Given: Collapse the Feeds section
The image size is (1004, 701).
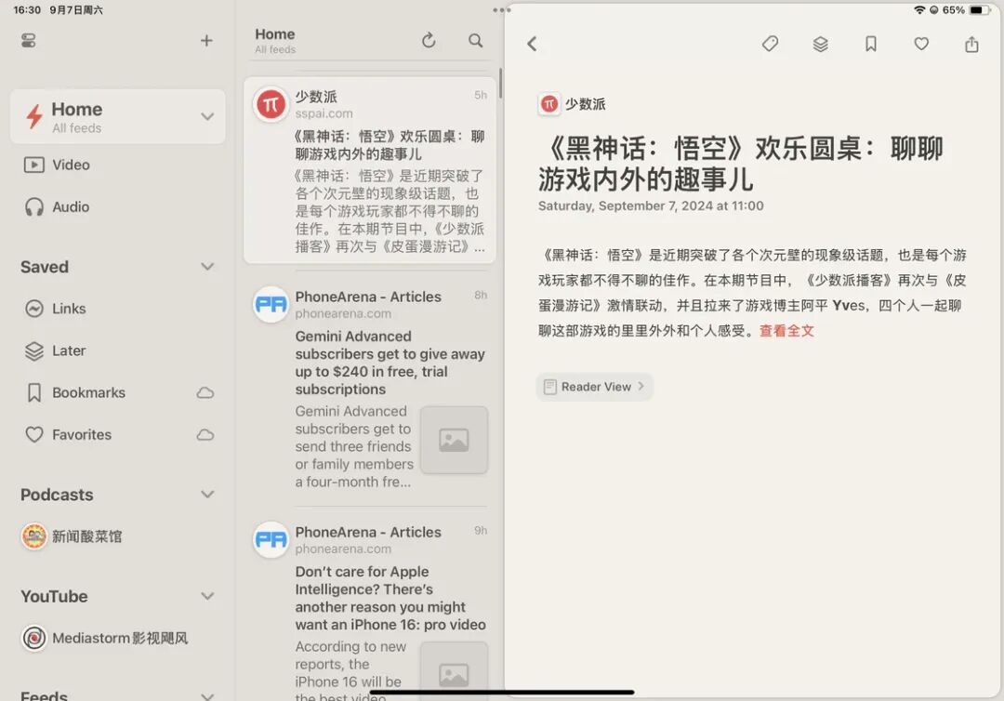Looking at the screenshot, I should pos(206,695).
